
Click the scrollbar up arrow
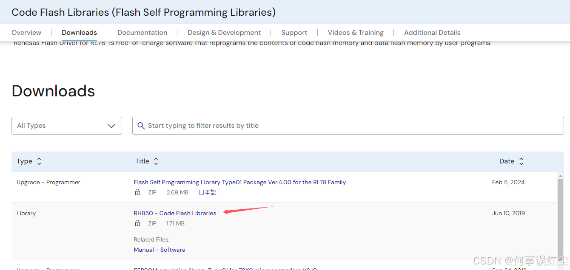coord(560,175)
